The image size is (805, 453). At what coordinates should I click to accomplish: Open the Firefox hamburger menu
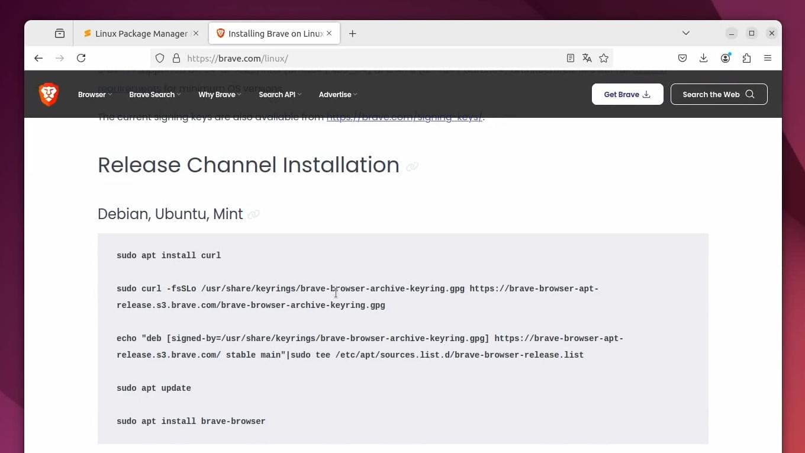[768, 58]
